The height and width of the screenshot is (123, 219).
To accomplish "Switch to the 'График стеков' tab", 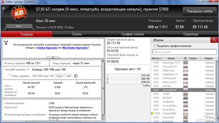I will [133, 34].
